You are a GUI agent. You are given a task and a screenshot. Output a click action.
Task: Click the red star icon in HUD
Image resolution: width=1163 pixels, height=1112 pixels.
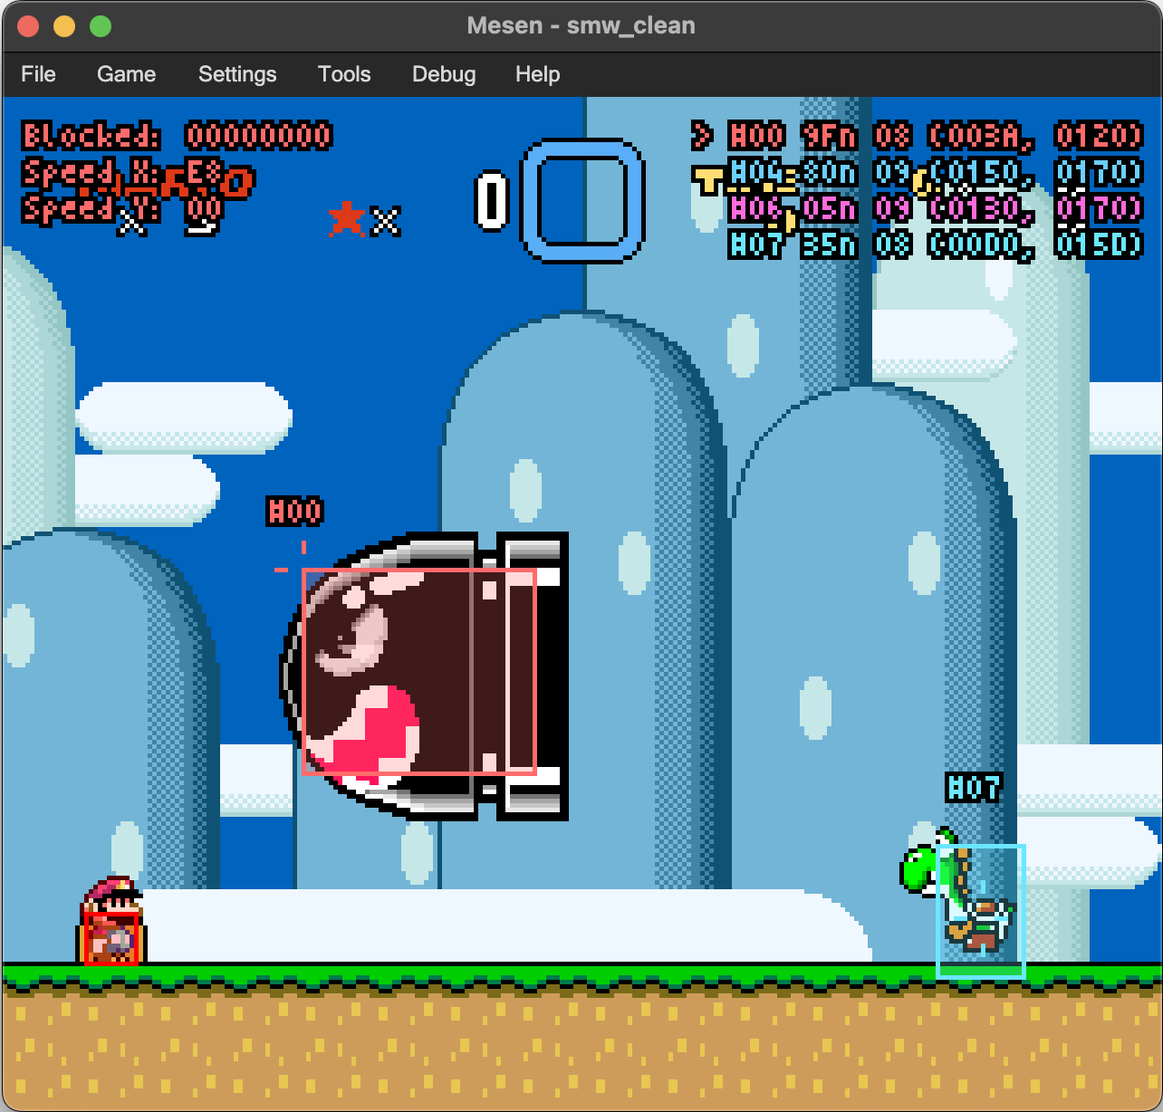347,218
